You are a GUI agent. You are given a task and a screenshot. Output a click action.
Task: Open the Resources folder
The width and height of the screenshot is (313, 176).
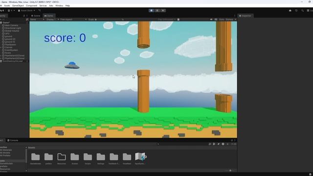[x=62, y=159]
